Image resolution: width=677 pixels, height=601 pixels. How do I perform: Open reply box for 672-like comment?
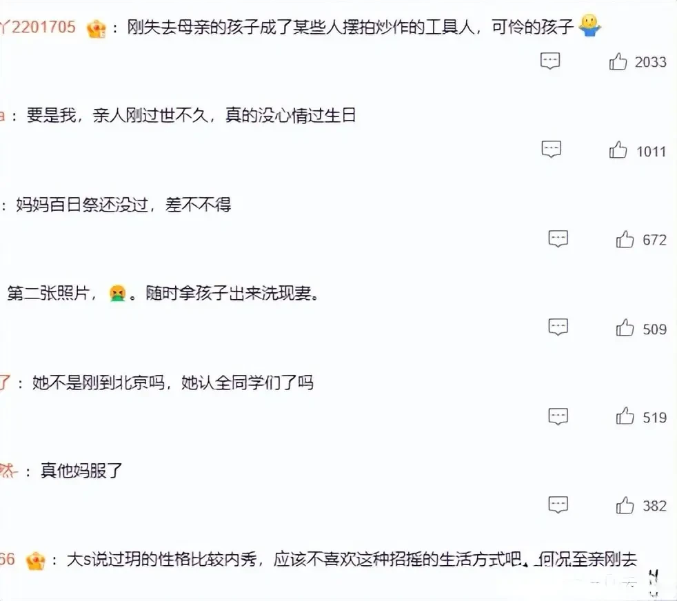pyautogui.click(x=558, y=238)
